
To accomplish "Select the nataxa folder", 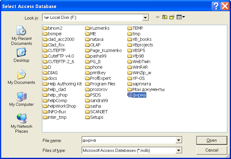I will click(94, 39).
